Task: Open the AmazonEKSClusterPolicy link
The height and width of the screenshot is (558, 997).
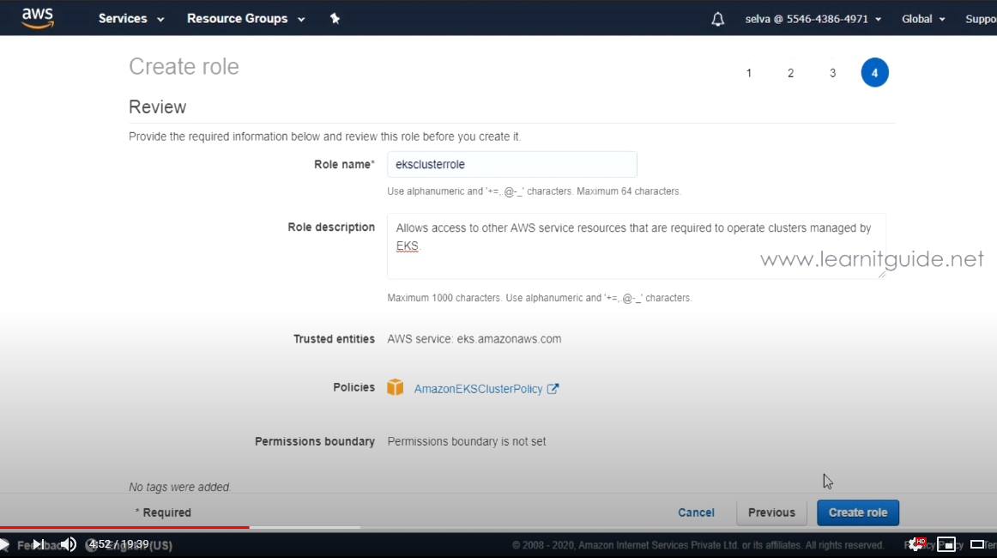Action: [478, 389]
